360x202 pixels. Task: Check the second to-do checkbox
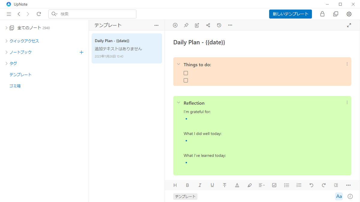point(186,81)
